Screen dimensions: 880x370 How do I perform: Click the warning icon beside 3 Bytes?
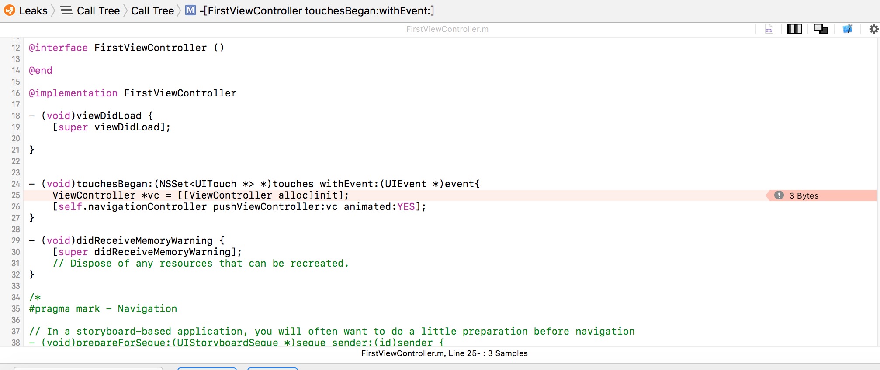[779, 195]
